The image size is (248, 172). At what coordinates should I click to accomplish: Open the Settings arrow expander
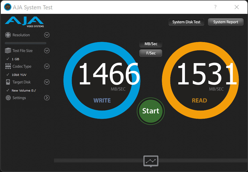(x=47, y=98)
